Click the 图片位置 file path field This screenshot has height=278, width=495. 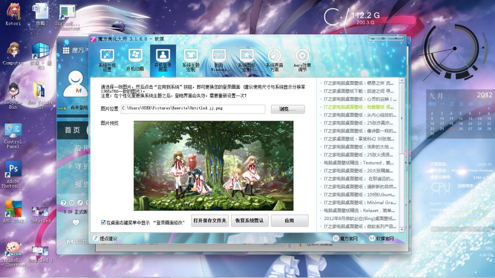[x=193, y=109]
